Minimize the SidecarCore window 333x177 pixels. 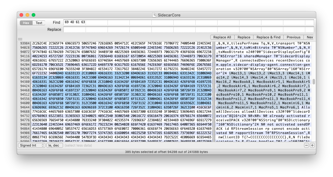pos(27,15)
